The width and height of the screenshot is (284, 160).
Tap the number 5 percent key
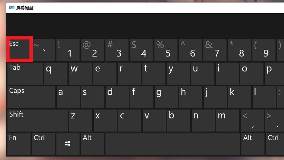(x=166, y=50)
